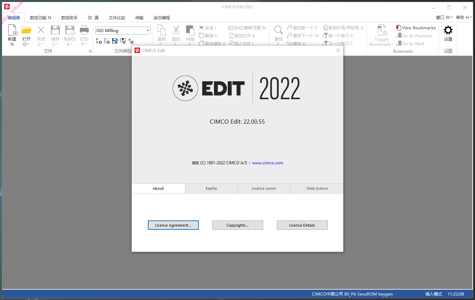The width and height of the screenshot is (475, 300).
Task: Open the 文件 group dialog launcher
Action: tap(90, 51)
